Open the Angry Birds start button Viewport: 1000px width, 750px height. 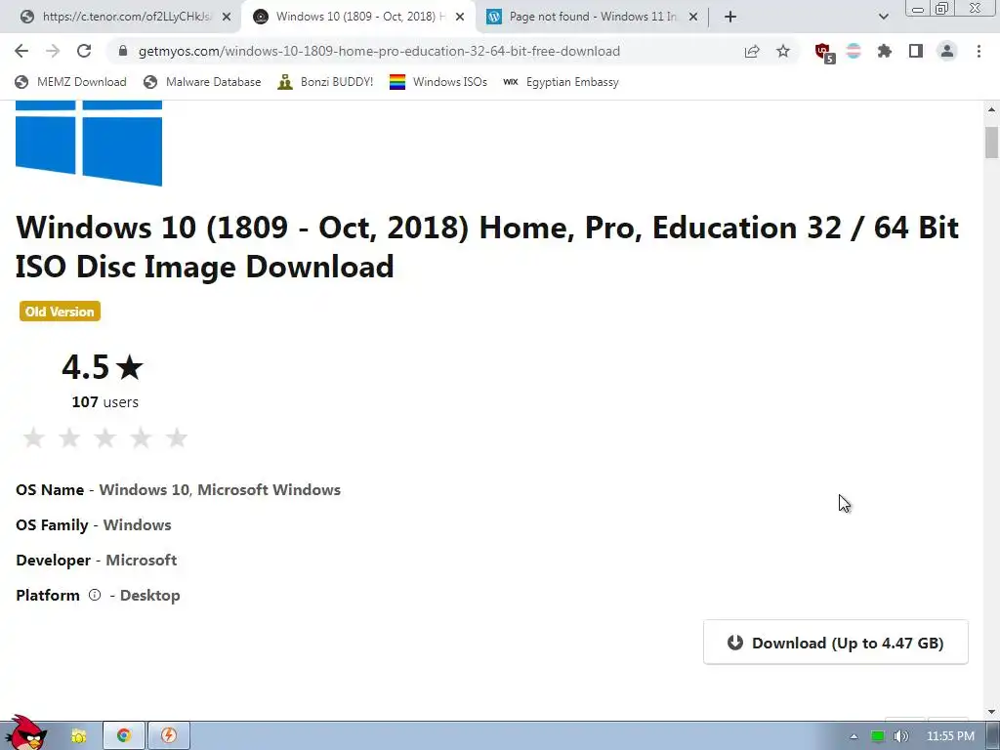[x=25, y=733]
